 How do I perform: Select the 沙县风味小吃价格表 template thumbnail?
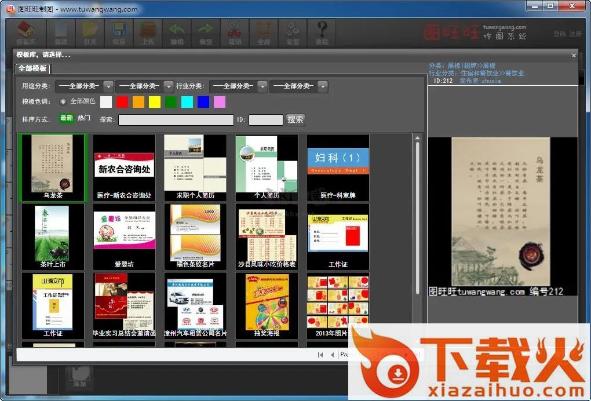click(x=267, y=236)
